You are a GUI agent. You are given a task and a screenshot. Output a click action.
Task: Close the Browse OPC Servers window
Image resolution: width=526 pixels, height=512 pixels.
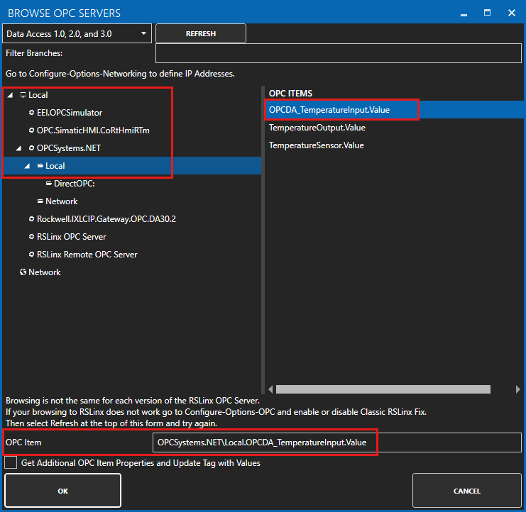512,13
